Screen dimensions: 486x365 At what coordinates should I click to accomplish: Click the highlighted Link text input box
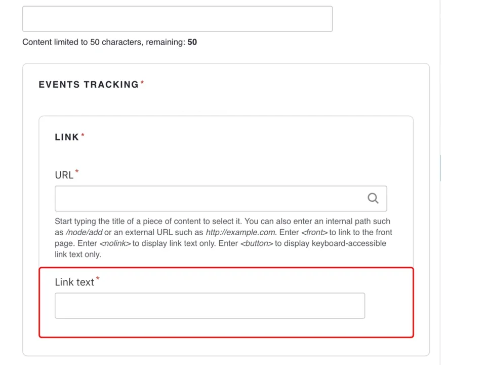[x=209, y=306]
